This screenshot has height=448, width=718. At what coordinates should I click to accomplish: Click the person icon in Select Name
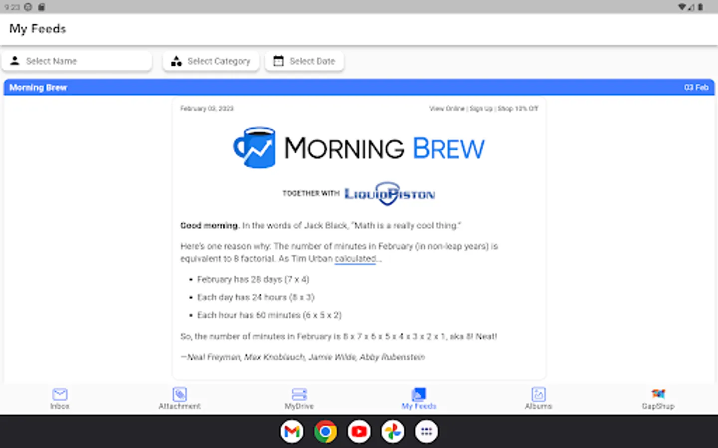point(15,61)
